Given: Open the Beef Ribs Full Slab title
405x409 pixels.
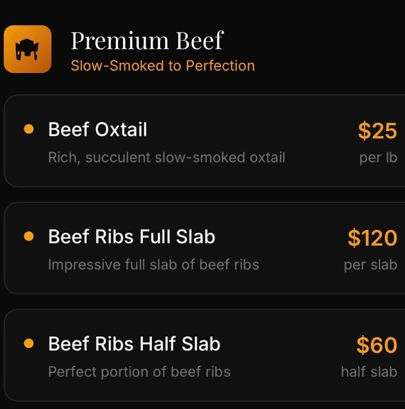Looking at the screenshot, I should tap(131, 237).
